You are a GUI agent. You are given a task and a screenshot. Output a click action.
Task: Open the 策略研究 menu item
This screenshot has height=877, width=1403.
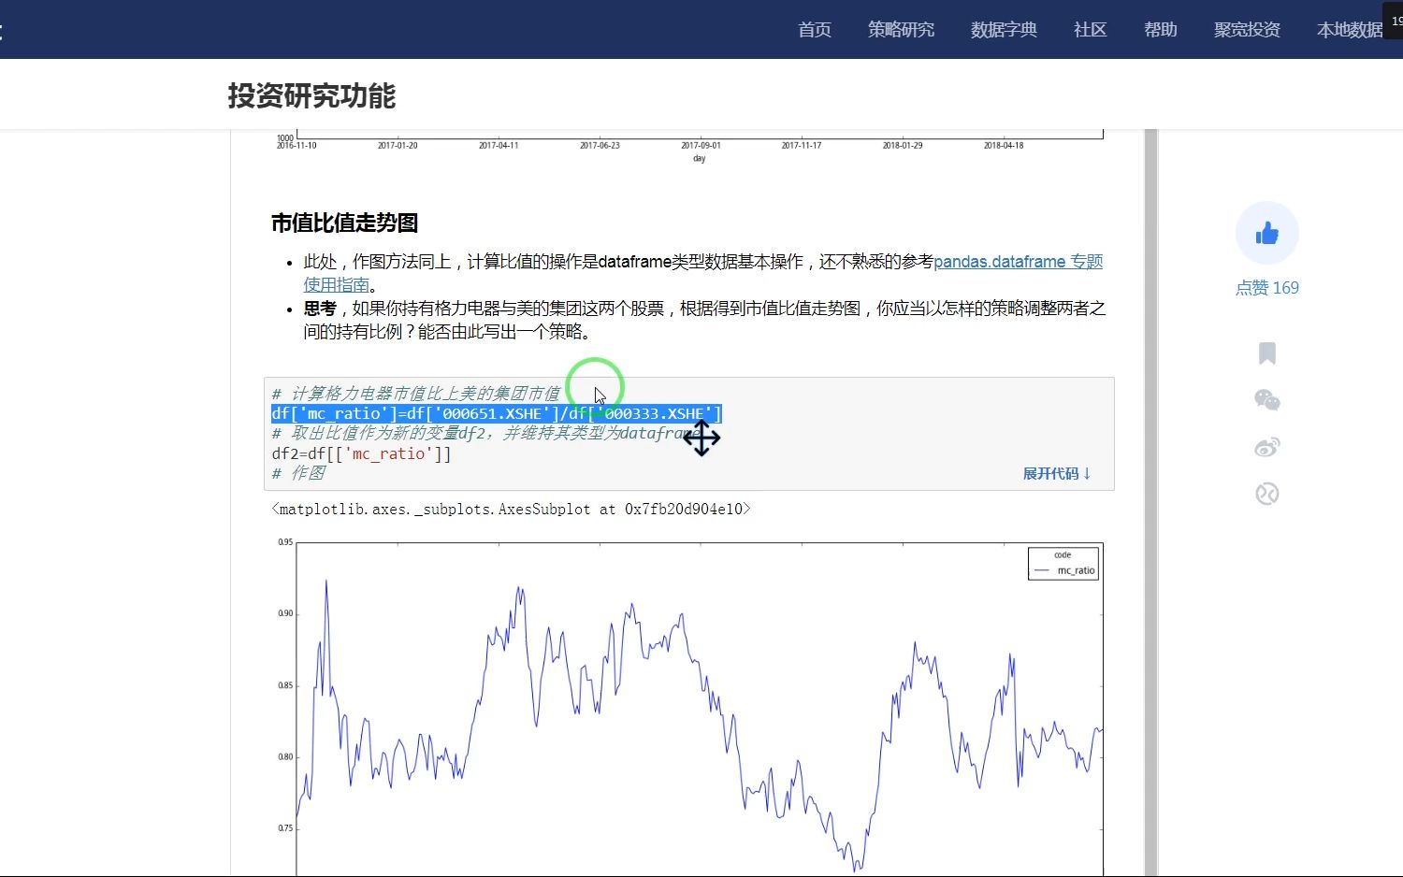(901, 30)
